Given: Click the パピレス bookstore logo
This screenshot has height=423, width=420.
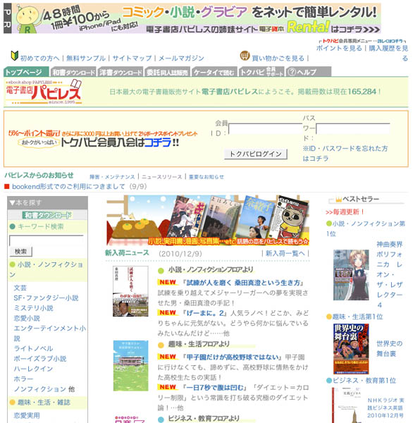Looking at the screenshot, I should tap(44, 92).
